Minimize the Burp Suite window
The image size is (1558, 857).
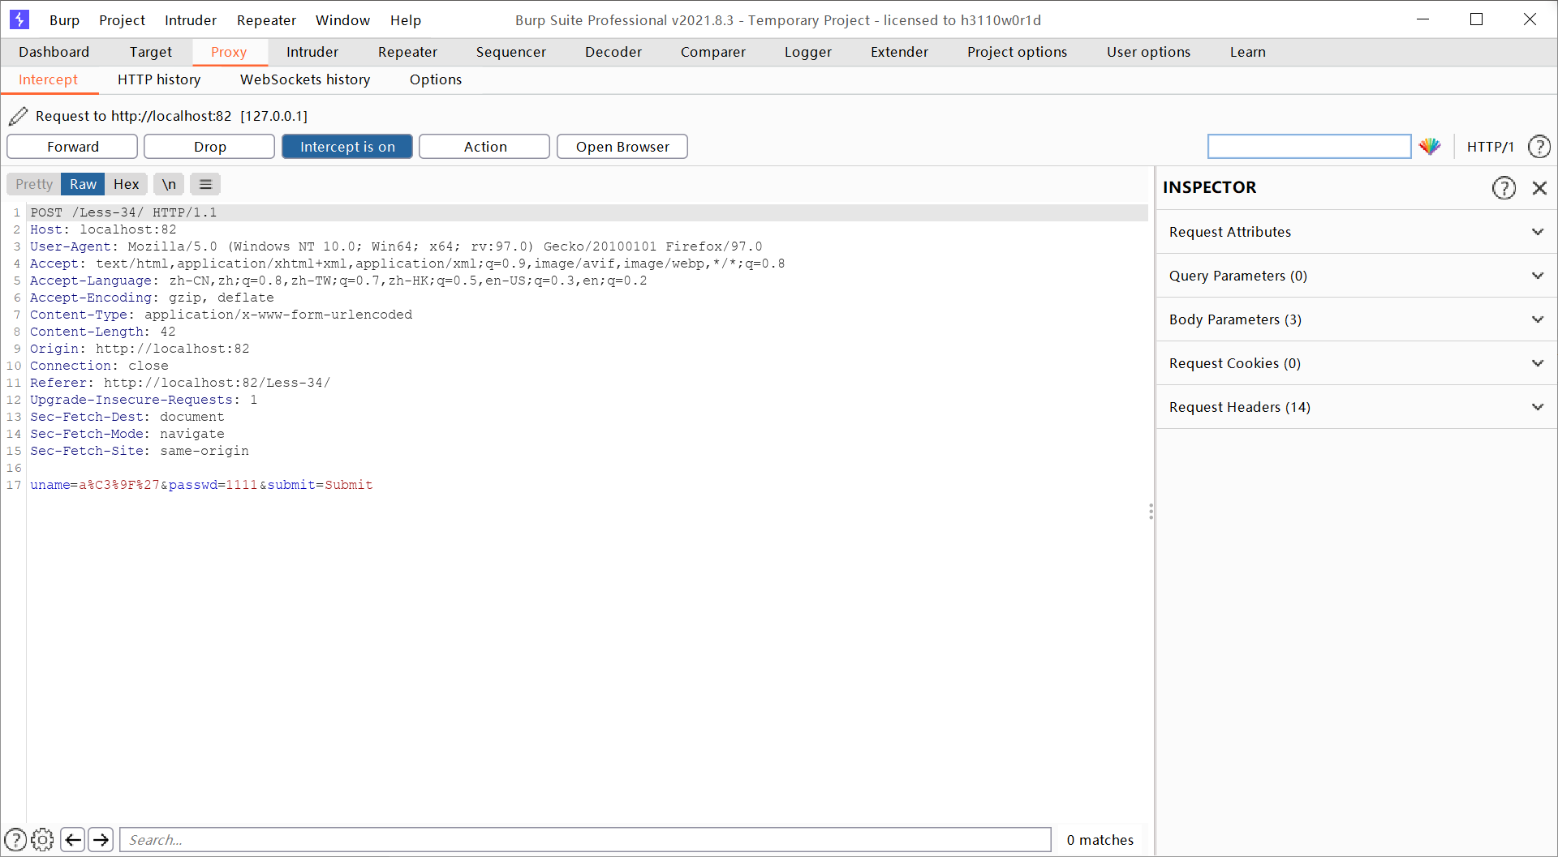(x=1422, y=19)
